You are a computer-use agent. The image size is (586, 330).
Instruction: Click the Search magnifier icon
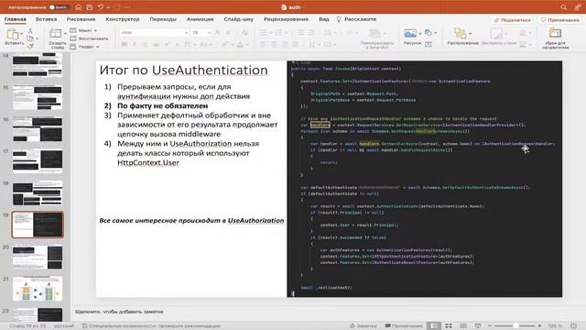coord(564,7)
